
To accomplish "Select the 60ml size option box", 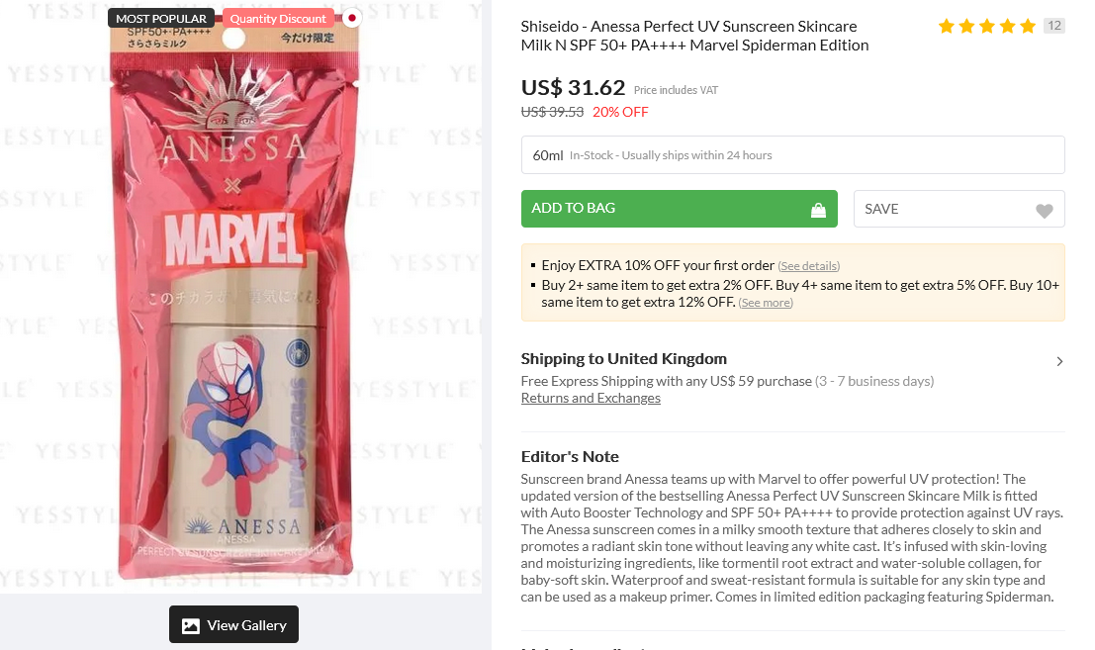I will [x=792, y=155].
